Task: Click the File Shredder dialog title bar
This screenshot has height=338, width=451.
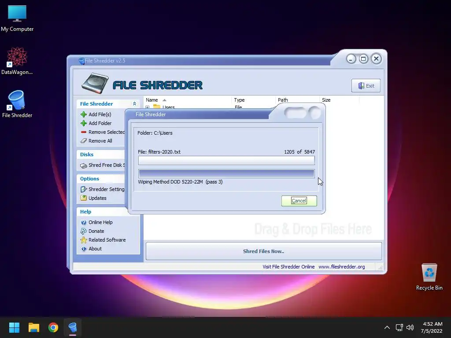Action: tap(199, 114)
